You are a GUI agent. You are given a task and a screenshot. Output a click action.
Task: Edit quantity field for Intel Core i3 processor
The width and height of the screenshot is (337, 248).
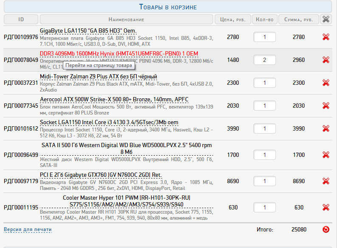click(x=264, y=128)
